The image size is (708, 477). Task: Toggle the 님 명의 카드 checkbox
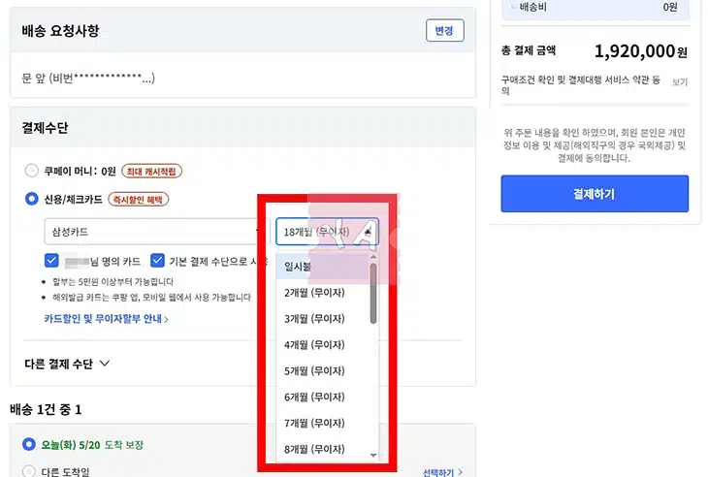point(51,261)
